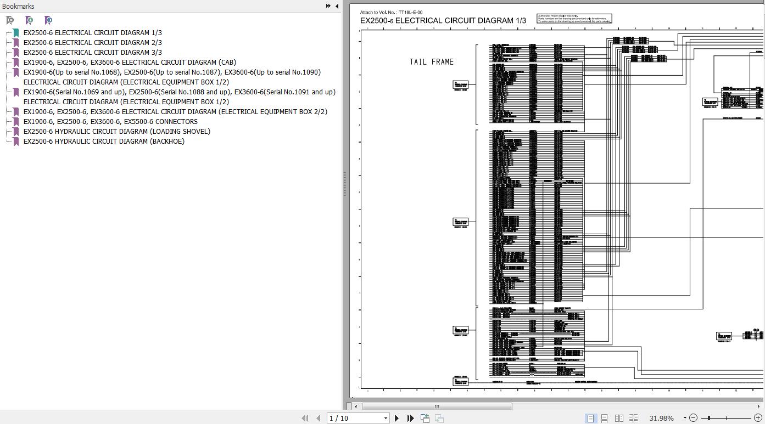Open the ELECTRICAL EQUIPMENT BOX 2/2 bookmark

175,112
